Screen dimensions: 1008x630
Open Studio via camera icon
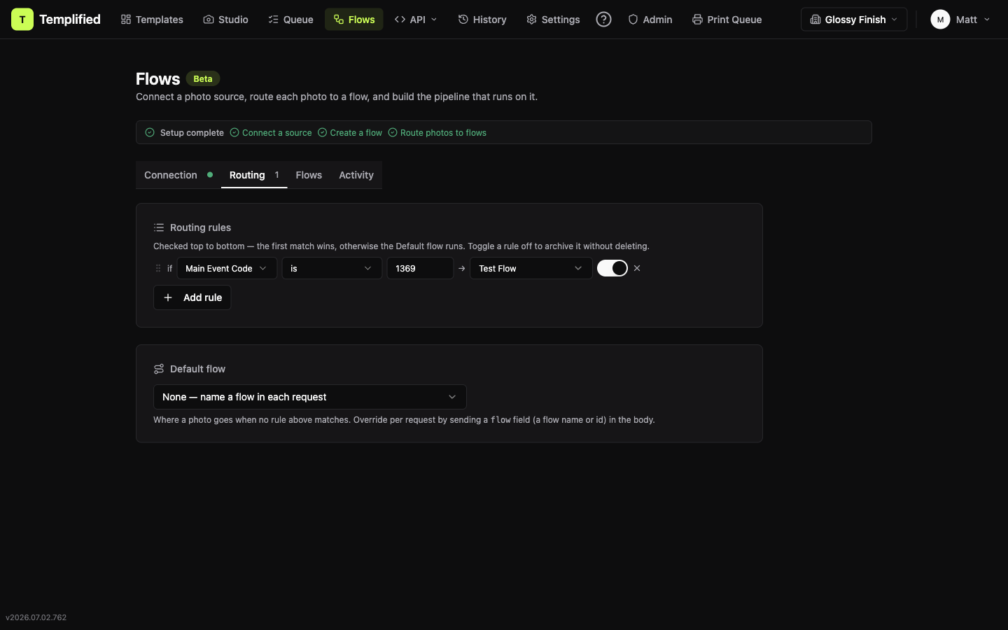pos(209,20)
